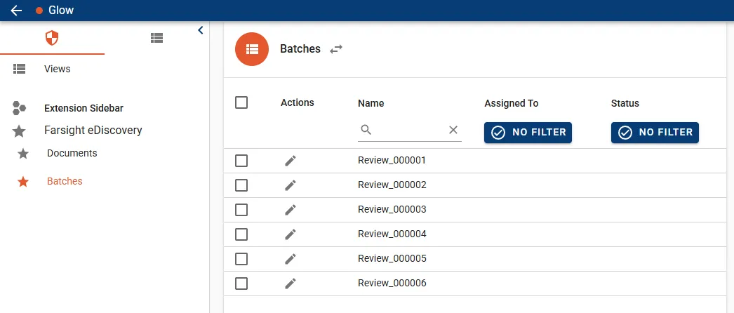Screen dimensions: 734x313
Task: Open the Assigned To filter dropdown
Action: [528, 133]
